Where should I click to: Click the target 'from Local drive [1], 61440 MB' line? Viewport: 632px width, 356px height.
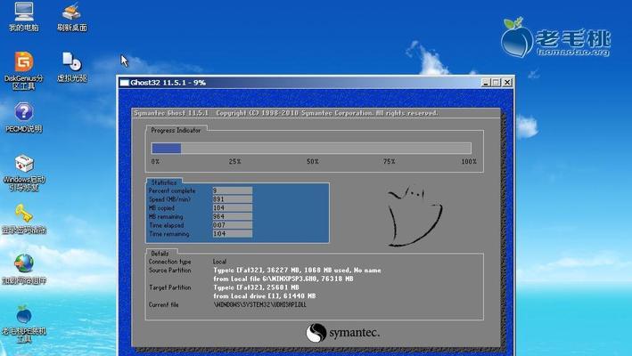coord(265,296)
